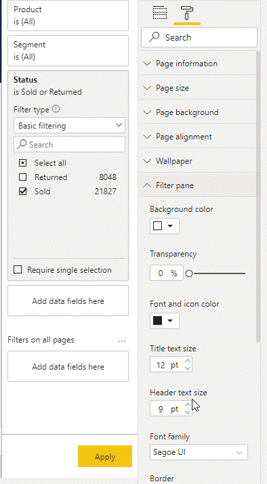
Task: Expand the Wallpaper section
Action: 197,161
